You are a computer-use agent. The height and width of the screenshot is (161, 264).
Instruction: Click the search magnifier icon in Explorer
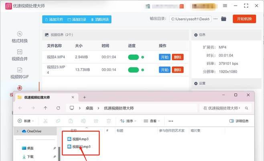(x=246, y=108)
